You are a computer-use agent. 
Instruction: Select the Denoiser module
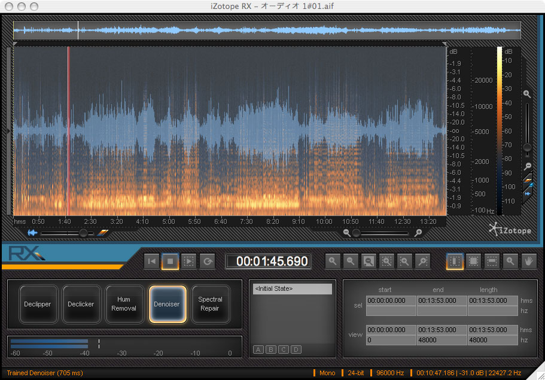pyautogui.click(x=167, y=304)
